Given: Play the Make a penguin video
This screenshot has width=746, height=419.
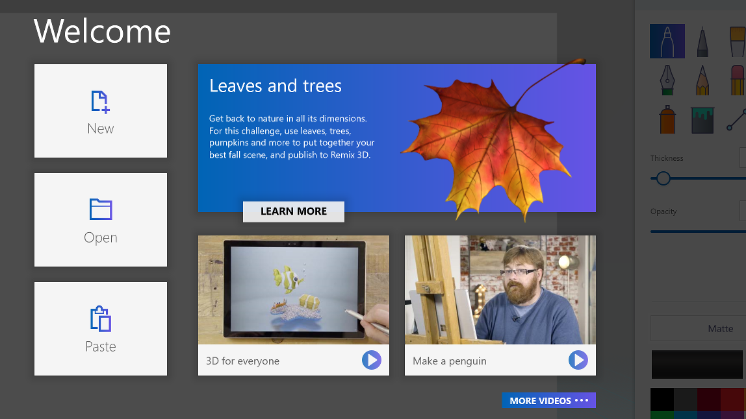Looking at the screenshot, I should point(577,359).
